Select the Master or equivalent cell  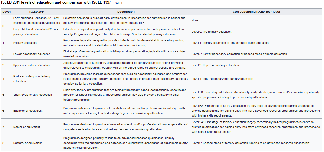37,127
